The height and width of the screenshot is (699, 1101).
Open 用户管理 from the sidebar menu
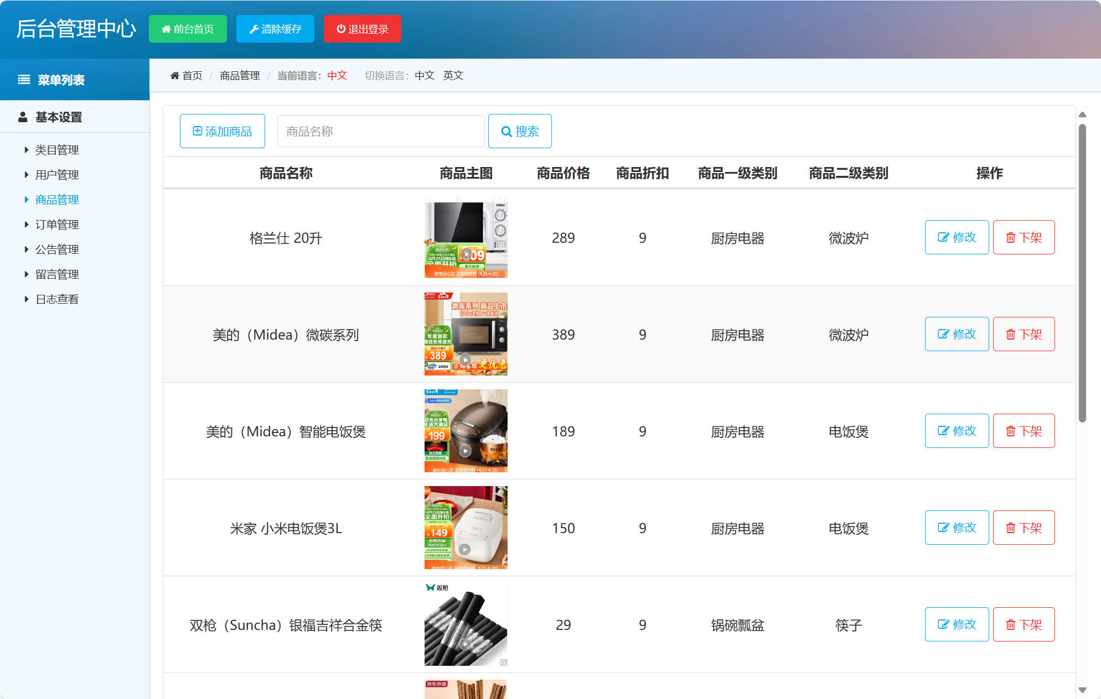(x=56, y=175)
